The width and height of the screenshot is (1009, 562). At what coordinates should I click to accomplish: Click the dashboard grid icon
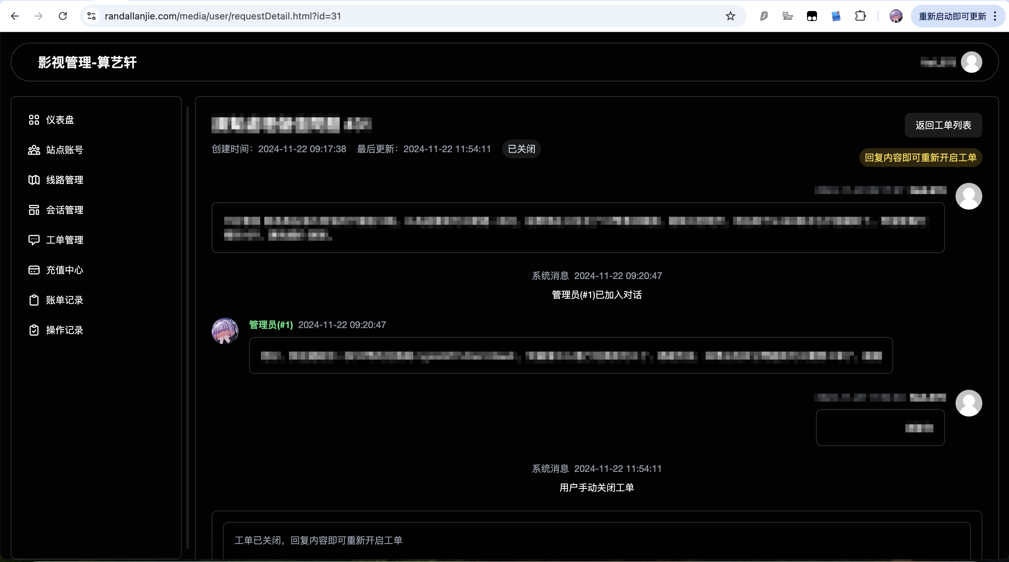[x=34, y=120]
